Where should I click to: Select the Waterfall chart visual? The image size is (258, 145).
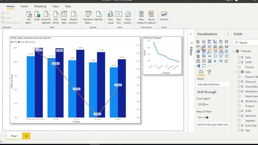(198, 51)
